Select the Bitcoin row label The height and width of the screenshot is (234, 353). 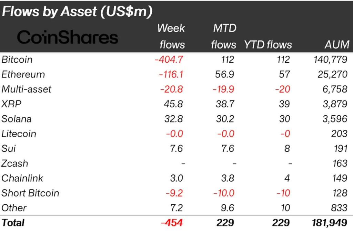pyautogui.click(x=17, y=60)
